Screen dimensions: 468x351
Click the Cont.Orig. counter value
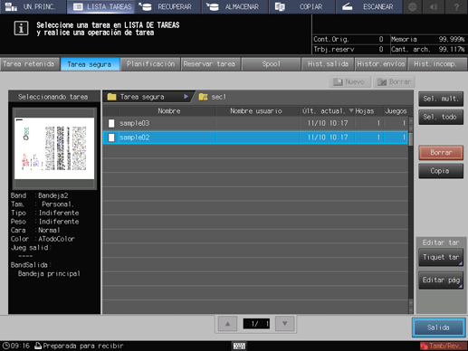pos(381,39)
